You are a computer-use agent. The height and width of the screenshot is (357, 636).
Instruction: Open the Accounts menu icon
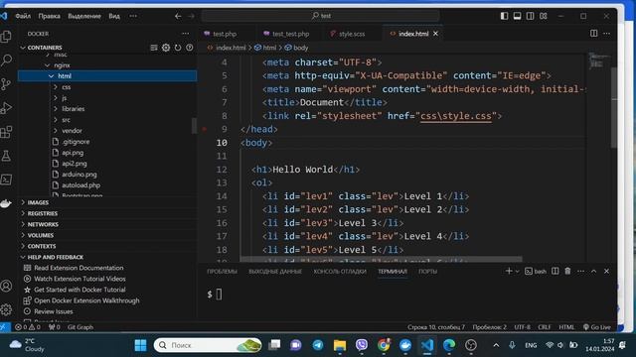6,286
